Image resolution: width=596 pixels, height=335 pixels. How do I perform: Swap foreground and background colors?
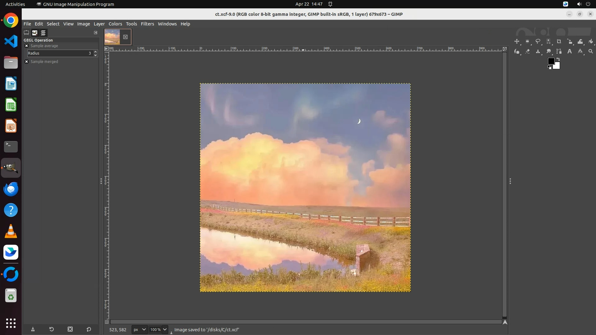pyautogui.click(x=558, y=59)
